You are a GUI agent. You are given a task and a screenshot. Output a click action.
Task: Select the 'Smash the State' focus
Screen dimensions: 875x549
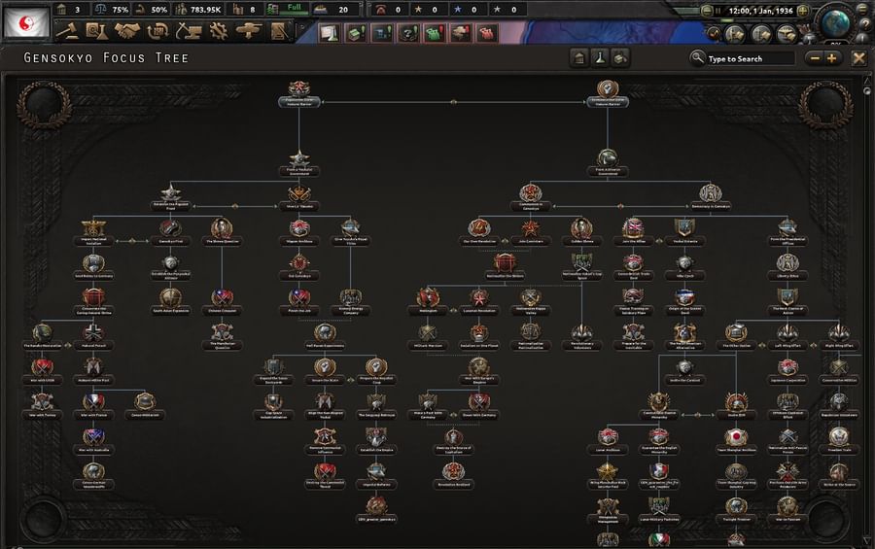325,372
